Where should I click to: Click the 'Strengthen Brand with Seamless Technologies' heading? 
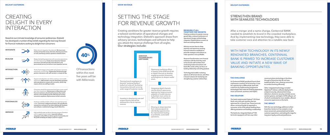coord(255,18)
